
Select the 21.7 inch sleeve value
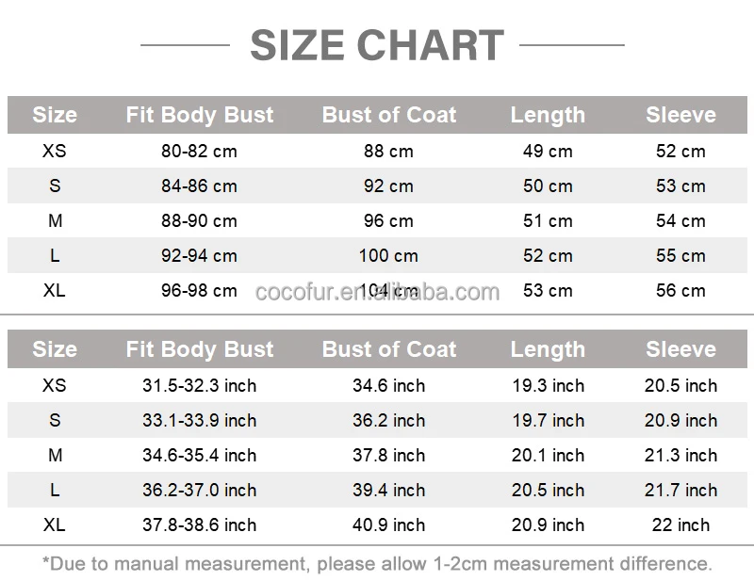[680, 491]
